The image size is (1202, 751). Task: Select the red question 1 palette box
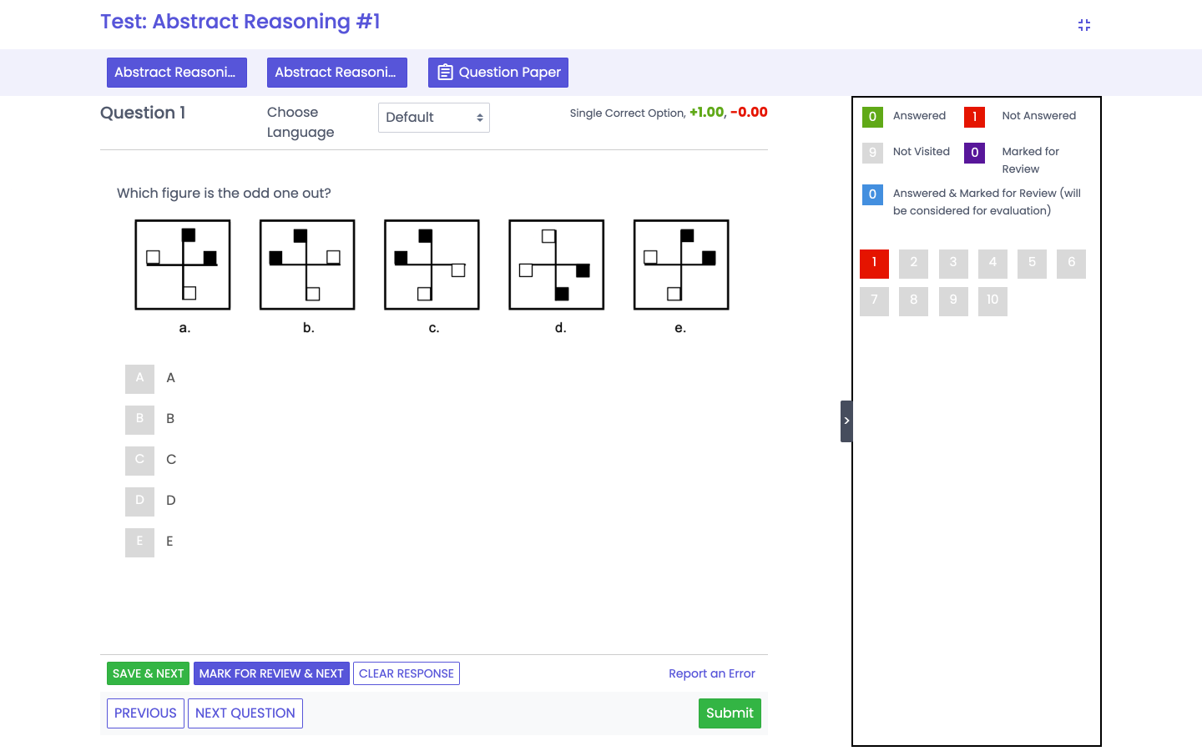point(874,263)
